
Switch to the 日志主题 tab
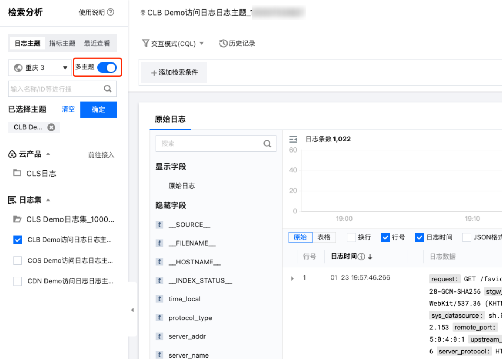coord(27,43)
